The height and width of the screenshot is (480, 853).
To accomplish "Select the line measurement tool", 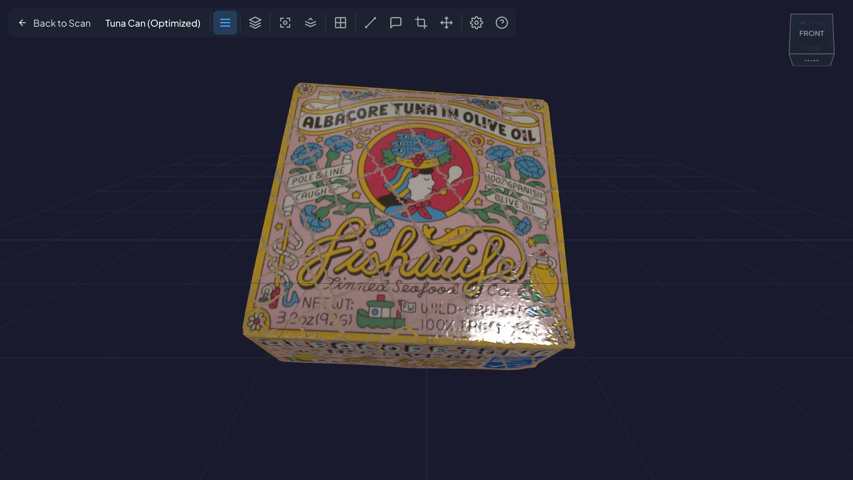I will (371, 23).
